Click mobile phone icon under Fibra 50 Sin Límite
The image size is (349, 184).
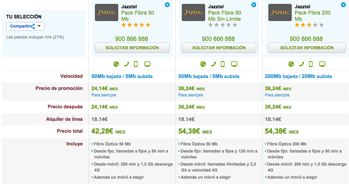(223, 64)
